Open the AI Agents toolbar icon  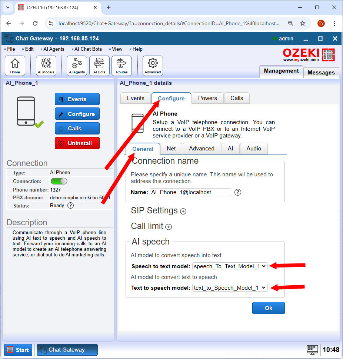(x=77, y=66)
